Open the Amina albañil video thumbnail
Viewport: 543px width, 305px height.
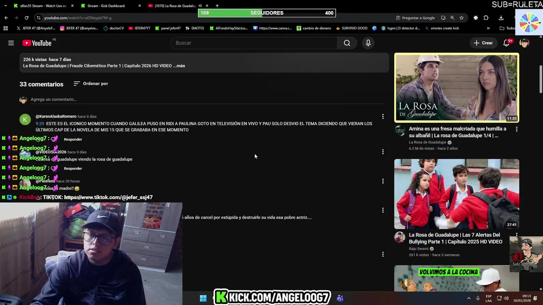pos(456,88)
